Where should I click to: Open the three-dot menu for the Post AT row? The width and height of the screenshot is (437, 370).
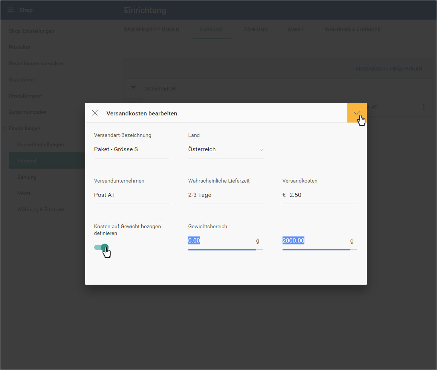[423, 107]
